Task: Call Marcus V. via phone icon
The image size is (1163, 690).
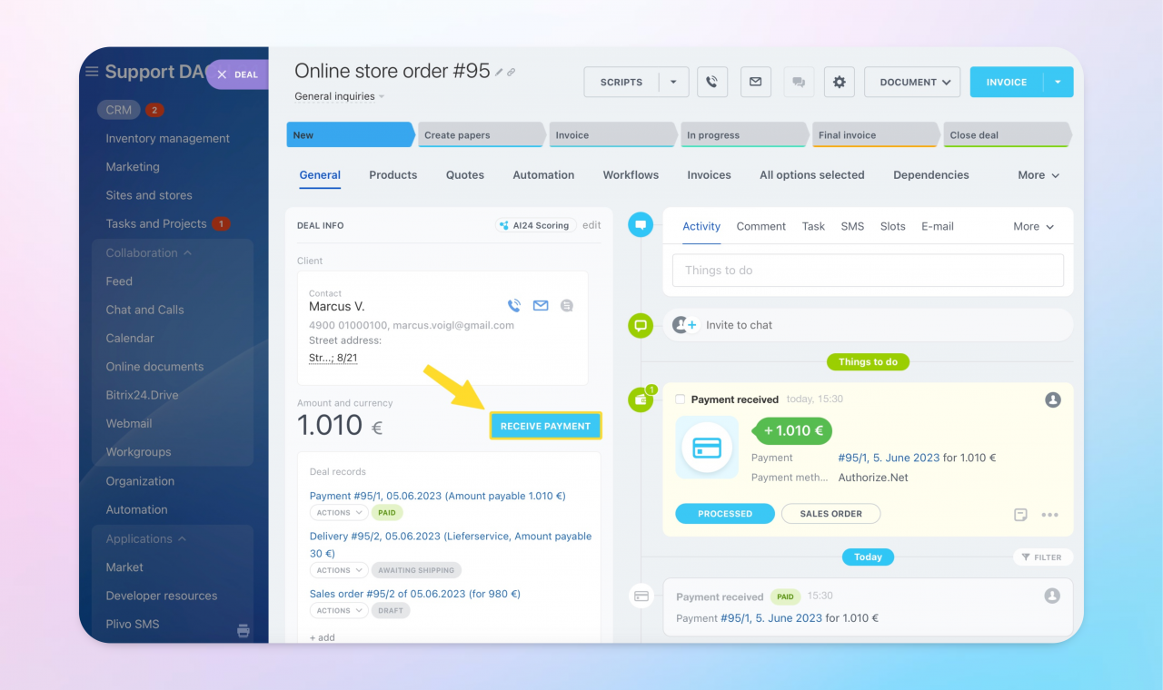Action: coord(514,306)
